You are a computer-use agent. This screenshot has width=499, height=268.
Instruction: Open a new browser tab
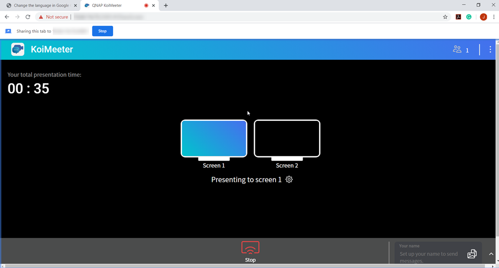click(x=166, y=6)
